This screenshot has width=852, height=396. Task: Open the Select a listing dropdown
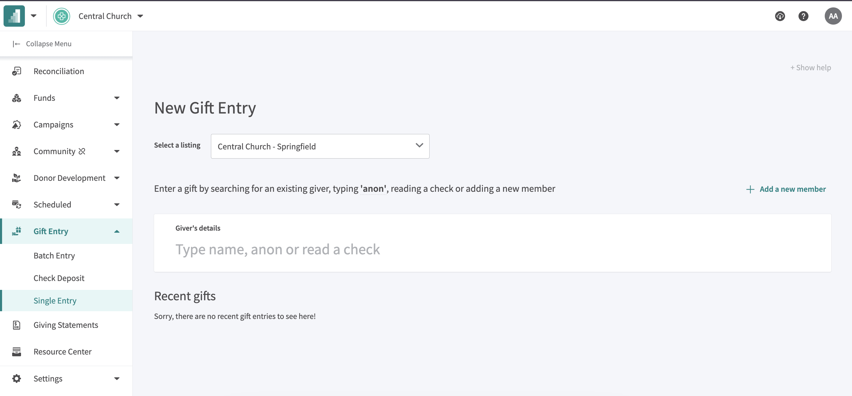click(x=320, y=146)
